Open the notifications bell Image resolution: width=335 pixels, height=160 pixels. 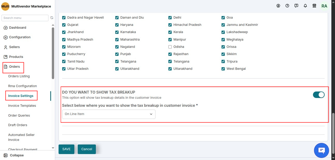click(x=305, y=6)
